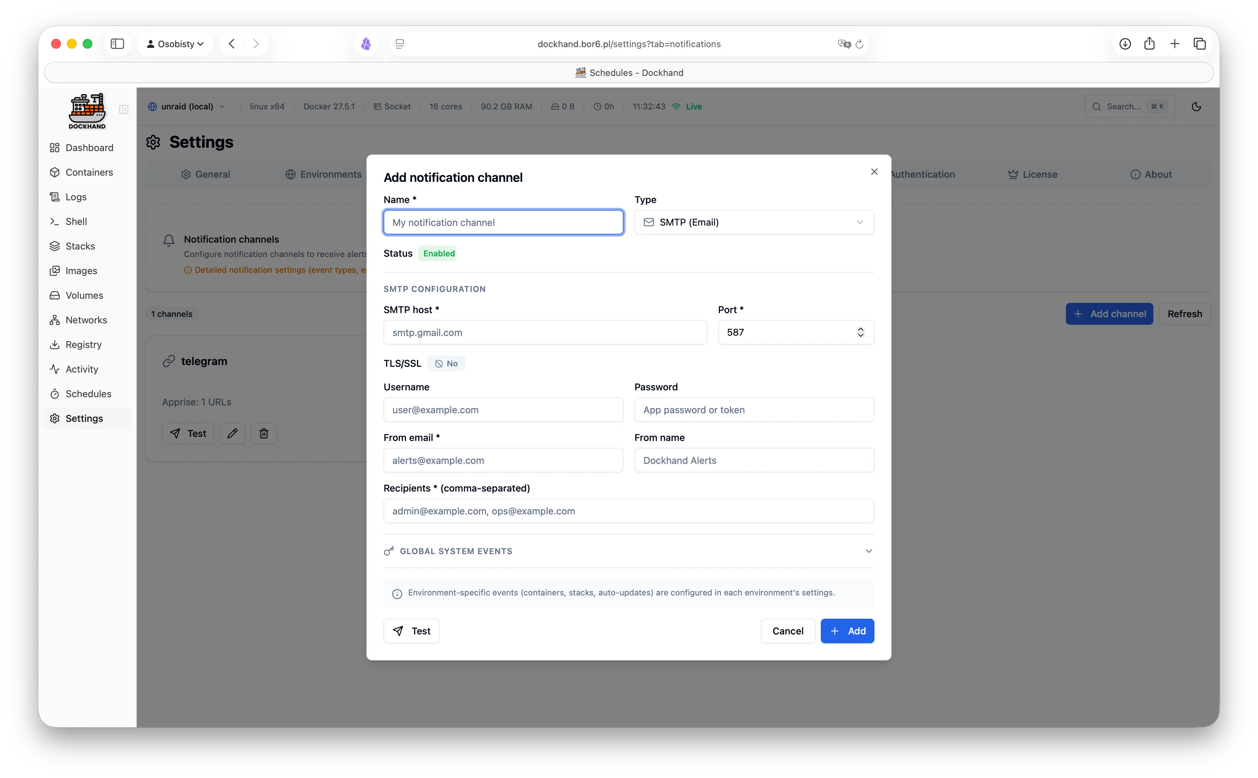Click the Safari share icon
1258x778 pixels.
pos(1149,44)
